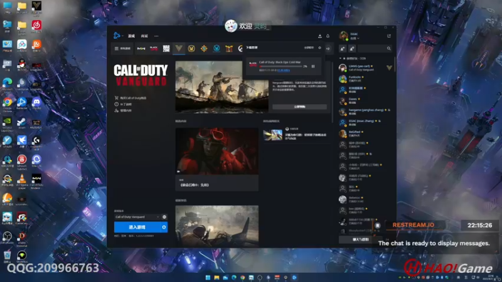Open the small jet news thumbnail
Image resolution: width=502 pixels, height=282 pixels.
[x=273, y=135]
